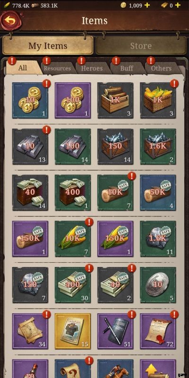The height and width of the screenshot is (378, 189).
Task: Open the 1K wood crate item
Action: [x=115, y=100]
